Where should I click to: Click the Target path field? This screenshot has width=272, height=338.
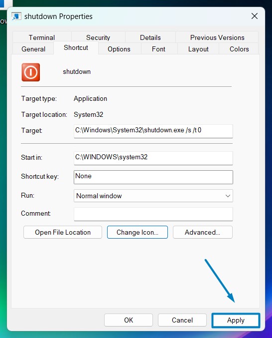coord(153,131)
